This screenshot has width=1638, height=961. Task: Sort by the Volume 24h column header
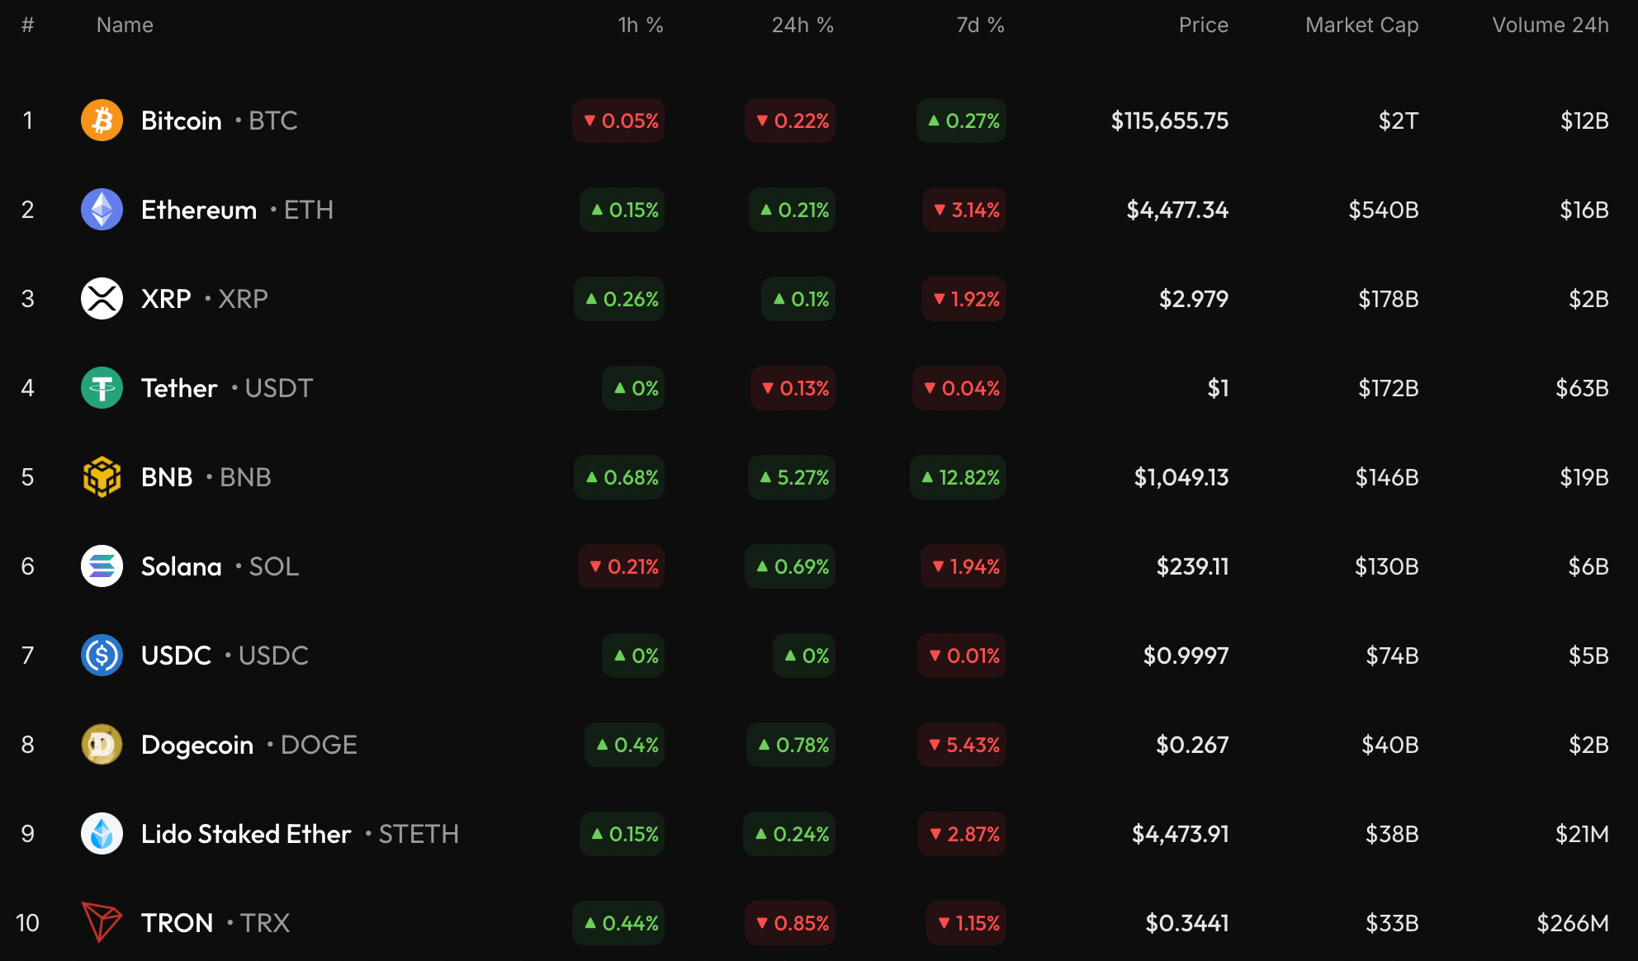click(1550, 25)
